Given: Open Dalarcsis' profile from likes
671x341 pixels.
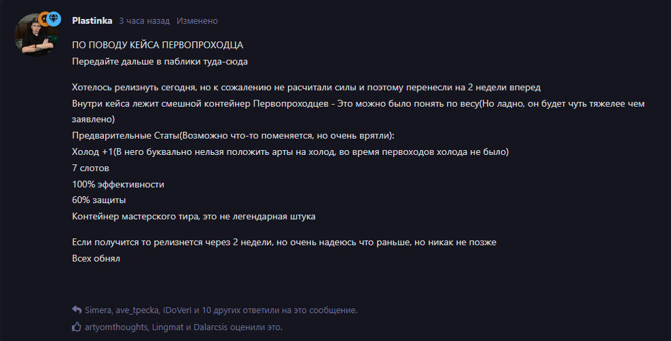Looking at the screenshot, I should pyautogui.click(x=211, y=327).
